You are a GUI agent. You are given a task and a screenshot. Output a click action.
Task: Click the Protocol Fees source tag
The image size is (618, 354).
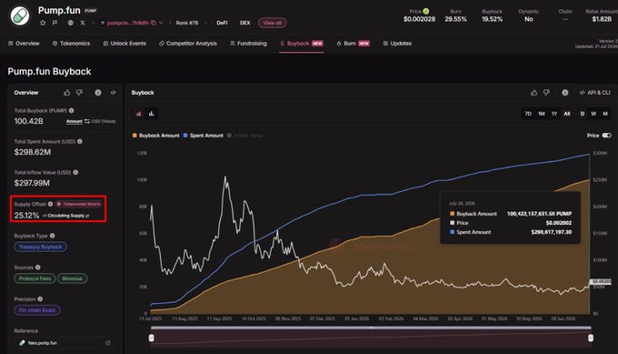pos(35,278)
